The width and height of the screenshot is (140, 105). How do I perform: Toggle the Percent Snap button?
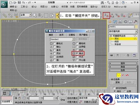point(117,15)
